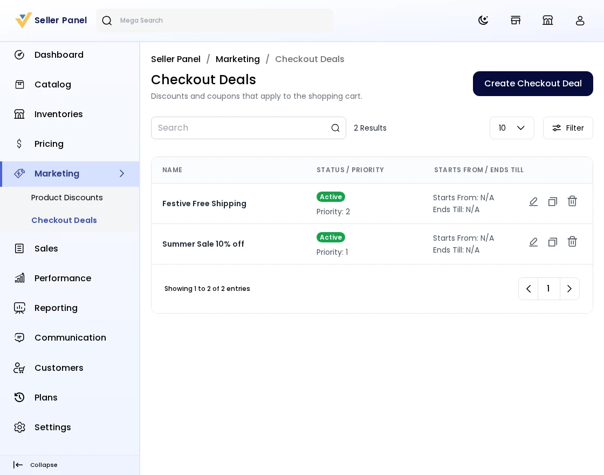
Task: Duplicate Summer Sale 10% off deal
Action: 553,242
